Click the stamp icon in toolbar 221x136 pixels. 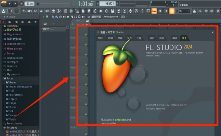[194, 11]
